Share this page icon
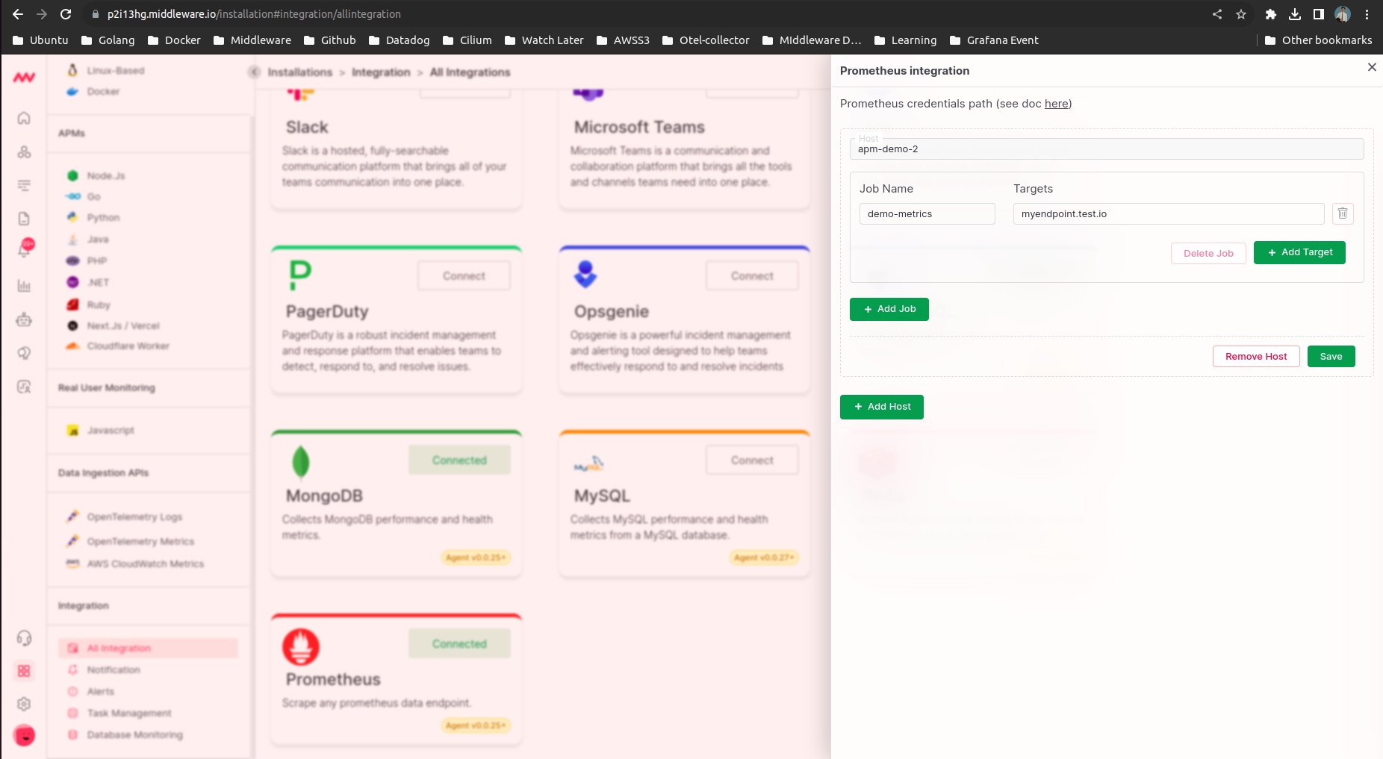The width and height of the screenshot is (1383, 759). click(1217, 14)
